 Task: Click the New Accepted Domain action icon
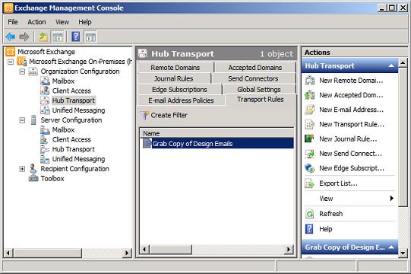point(310,95)
